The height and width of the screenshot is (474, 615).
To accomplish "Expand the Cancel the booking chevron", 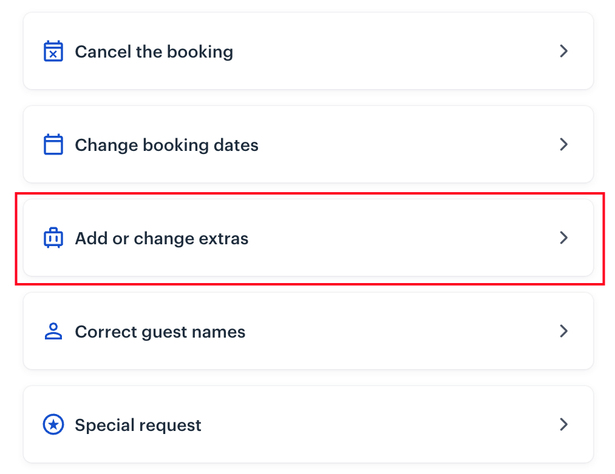I will tap(563, 51).
